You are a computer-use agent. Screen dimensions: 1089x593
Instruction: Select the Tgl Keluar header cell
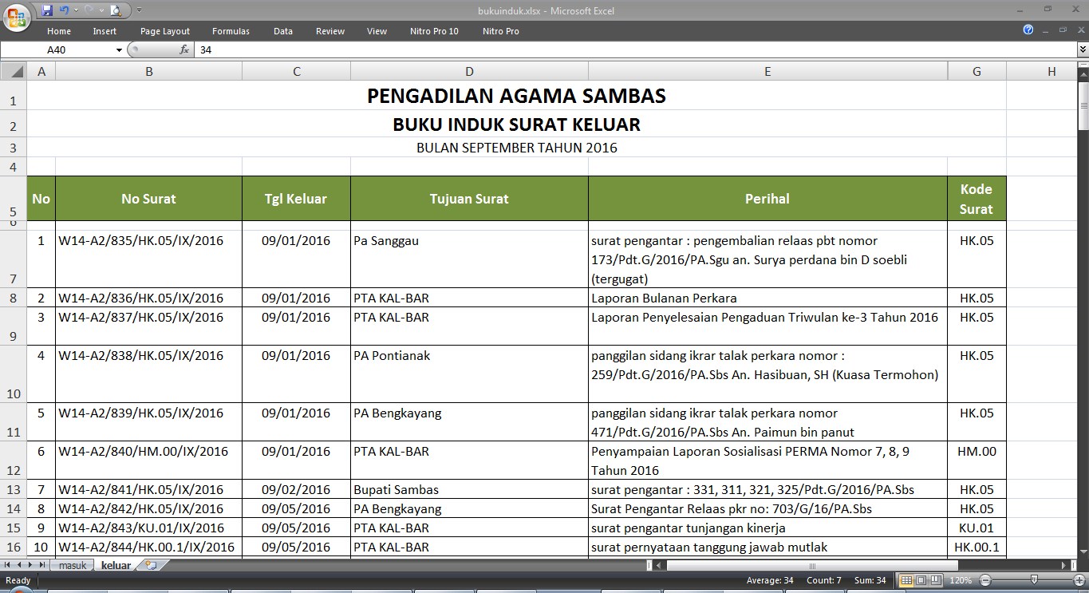[x=296, y=199]
